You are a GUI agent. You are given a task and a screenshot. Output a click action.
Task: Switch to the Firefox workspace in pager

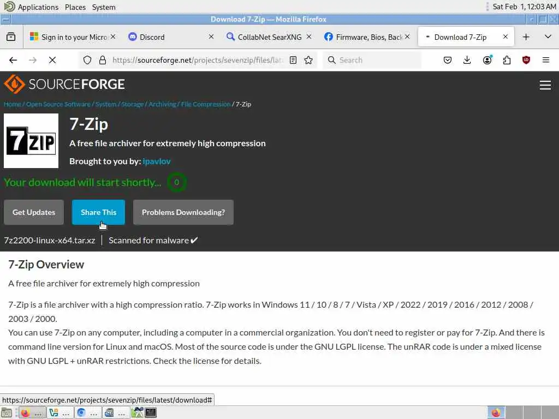pyautogui.click(x=496, y=412)
